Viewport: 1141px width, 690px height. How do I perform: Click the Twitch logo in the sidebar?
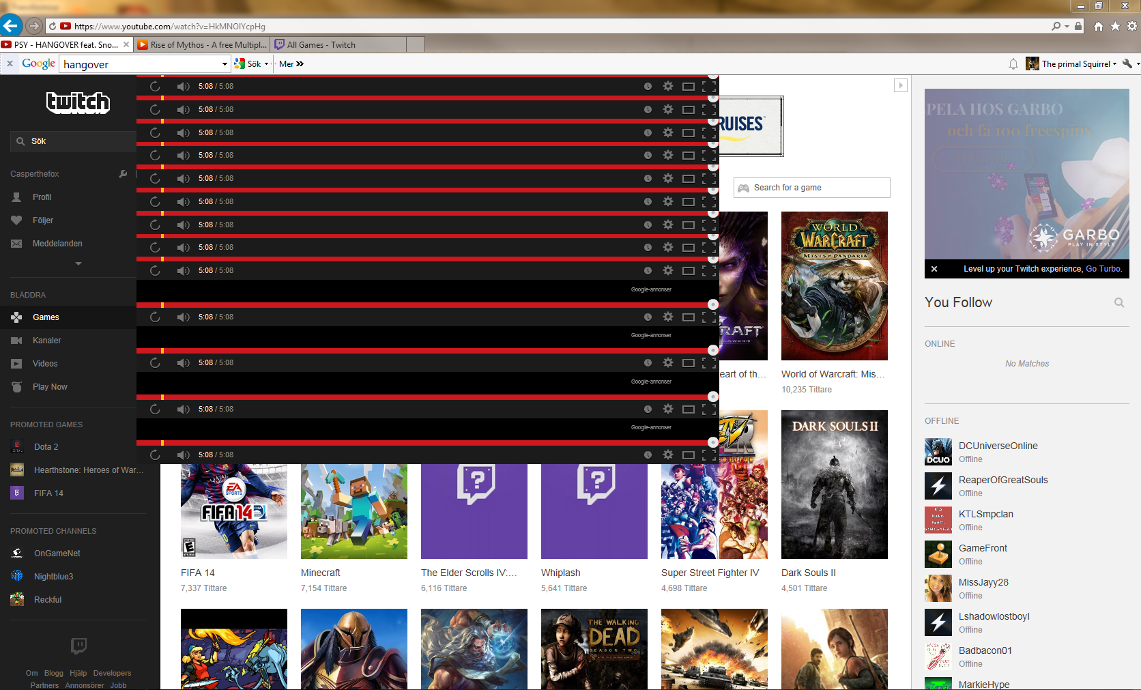click(78, 102)
